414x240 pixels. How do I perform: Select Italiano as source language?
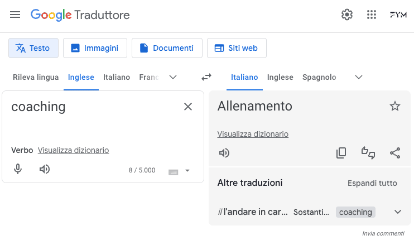[117, 77]
